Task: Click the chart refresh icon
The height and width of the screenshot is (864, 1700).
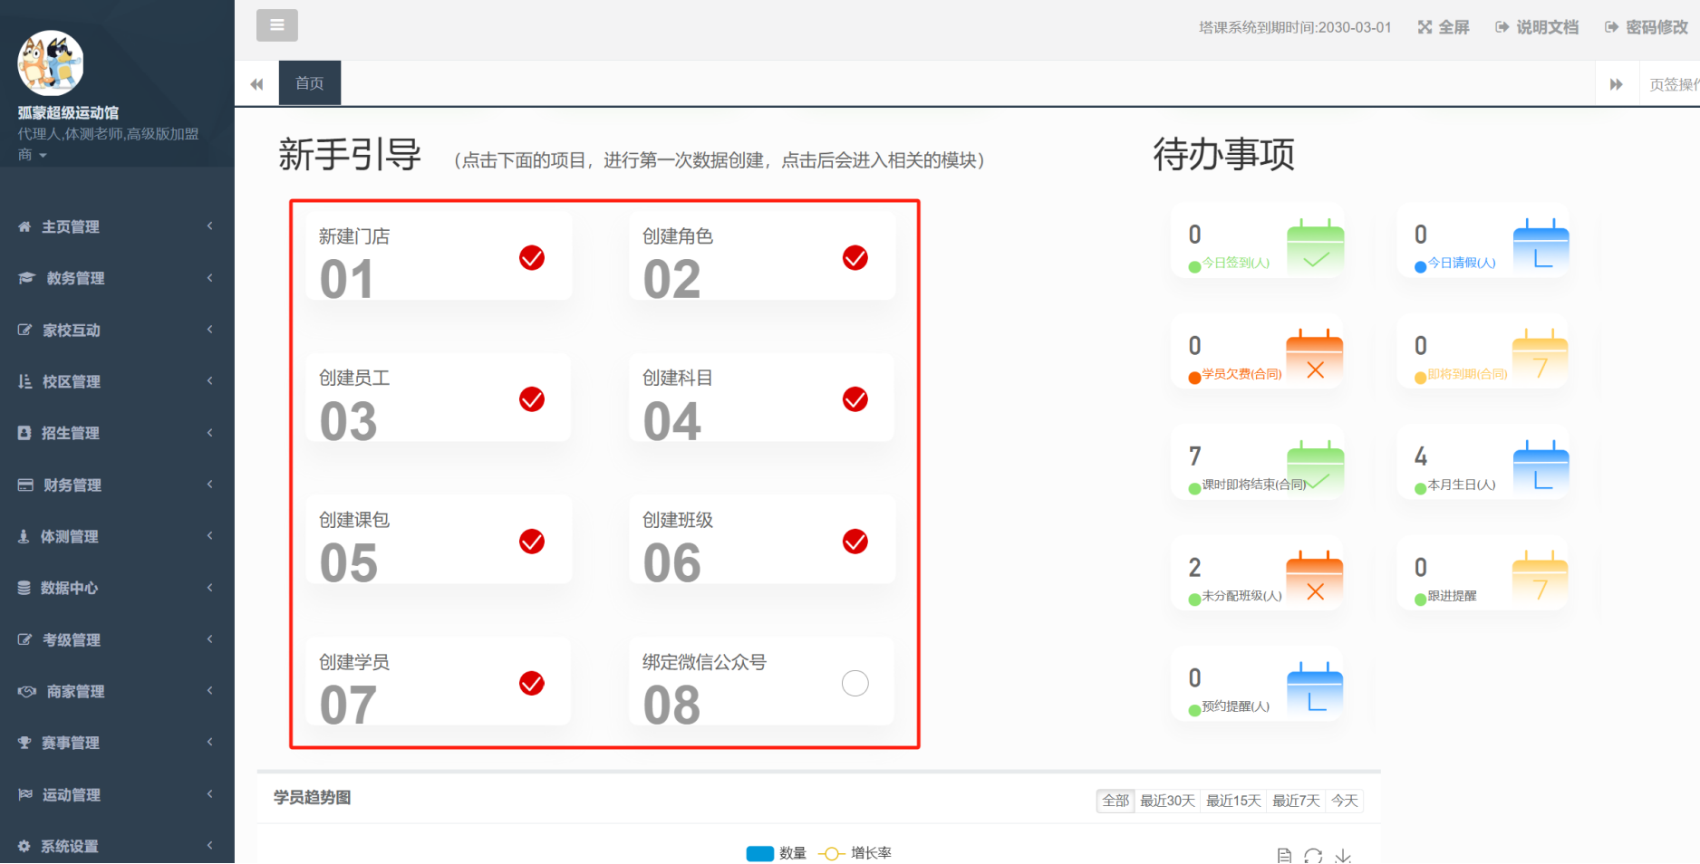Action: [x=1313, y=855]
